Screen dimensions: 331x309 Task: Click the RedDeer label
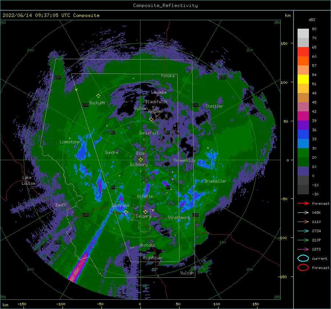tap(156, 111)
